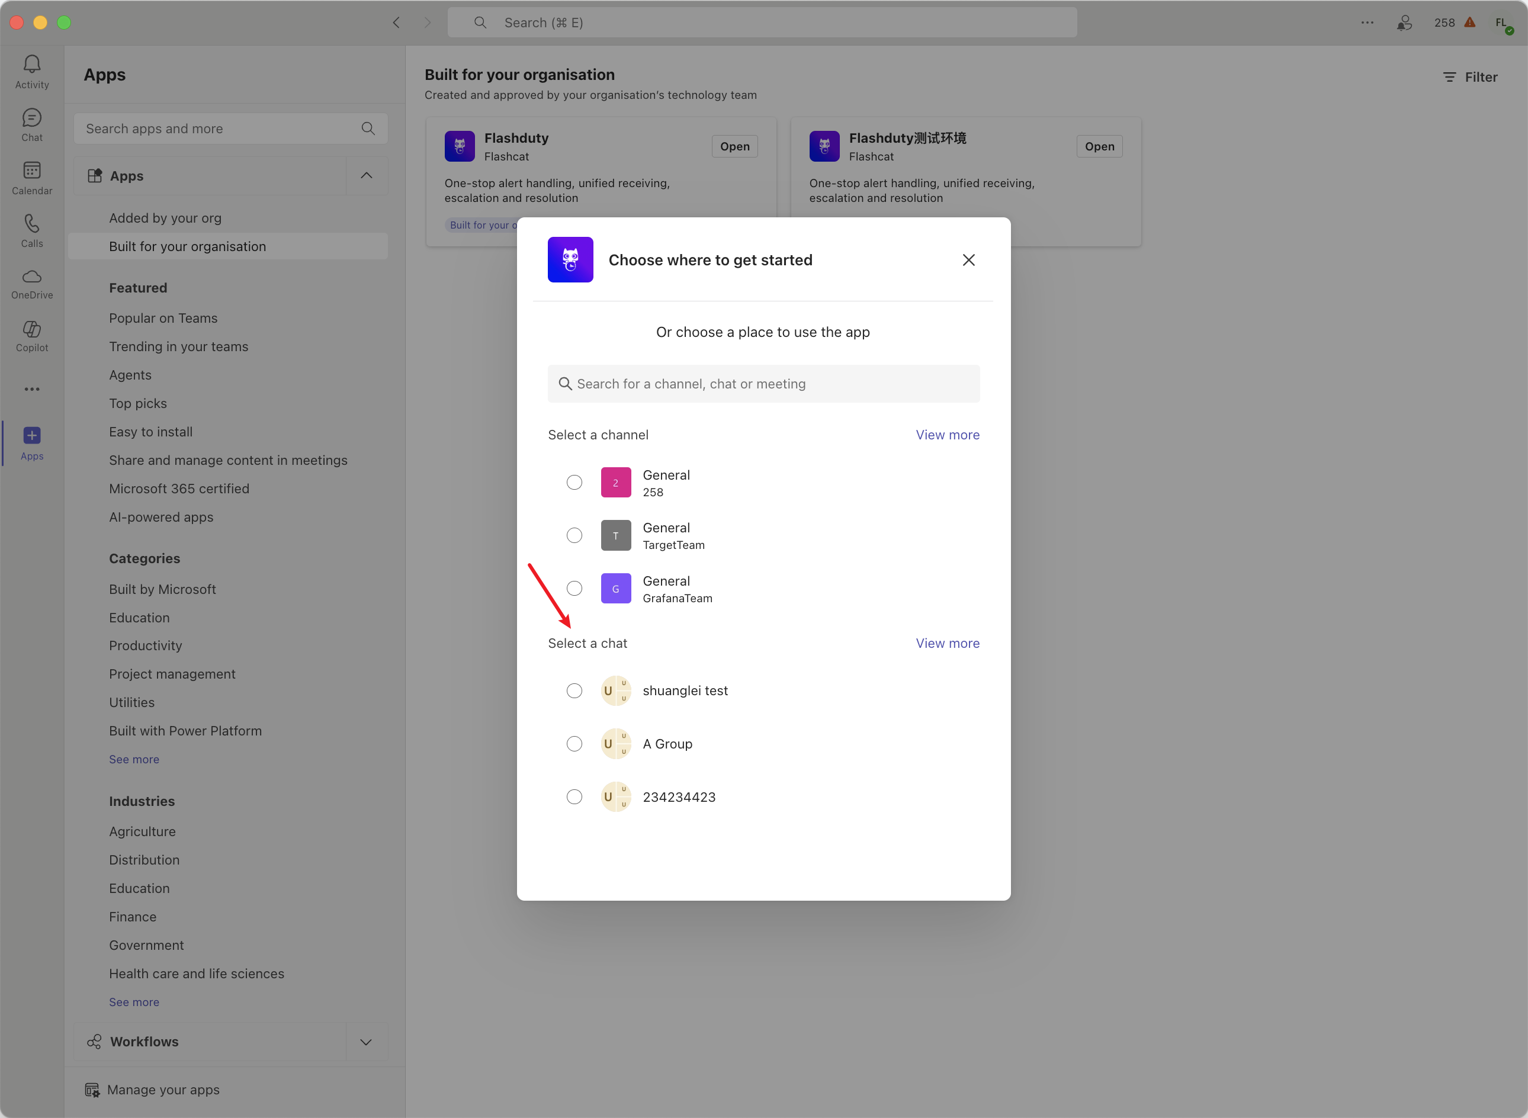The image size is (1528, 1118).
Task: Close the Choose where to get started dialog
Action: click(968, 260)
